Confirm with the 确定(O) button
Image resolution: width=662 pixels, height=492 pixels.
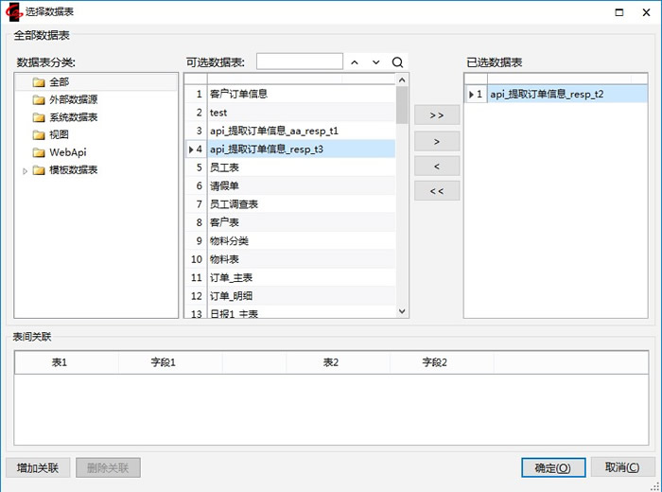click(552, 467)
